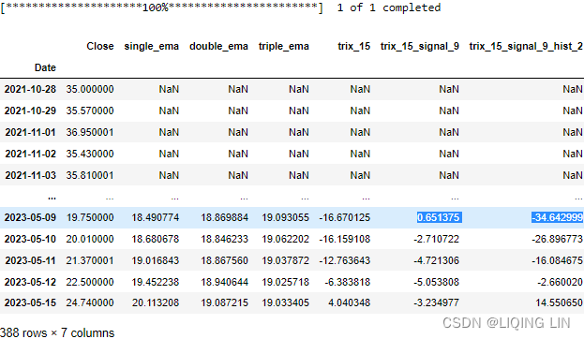Click double_ema value 18.940644
584x339 pixels.
pos(225,283)
